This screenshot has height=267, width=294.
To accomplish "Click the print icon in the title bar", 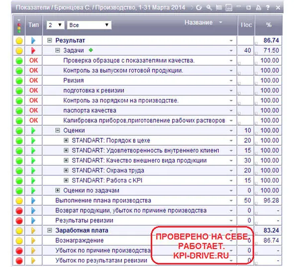I will [259, 7].
